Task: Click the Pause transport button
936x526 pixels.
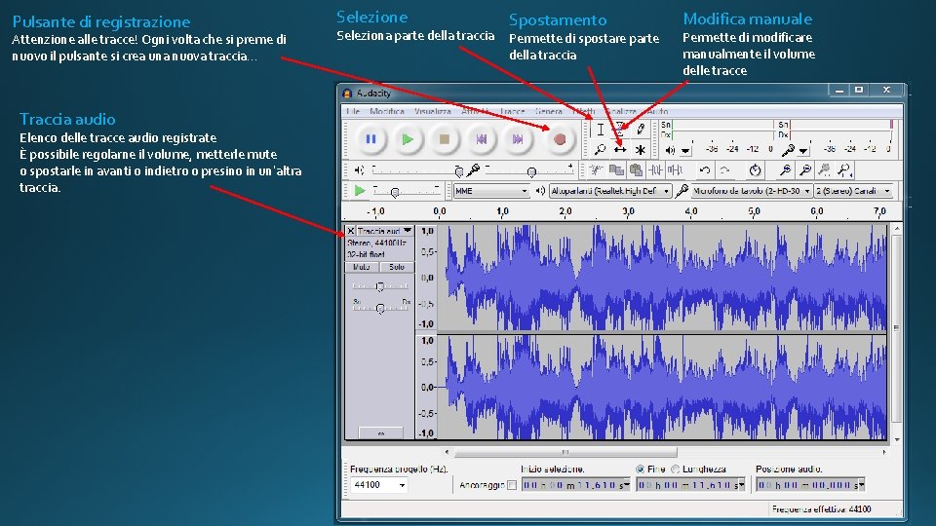Action: pos(370,139)
